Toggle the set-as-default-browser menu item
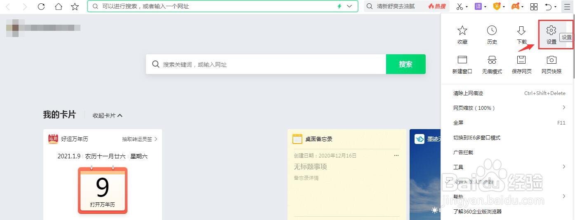This screenshot has width=575, height=220. [508, 182]
